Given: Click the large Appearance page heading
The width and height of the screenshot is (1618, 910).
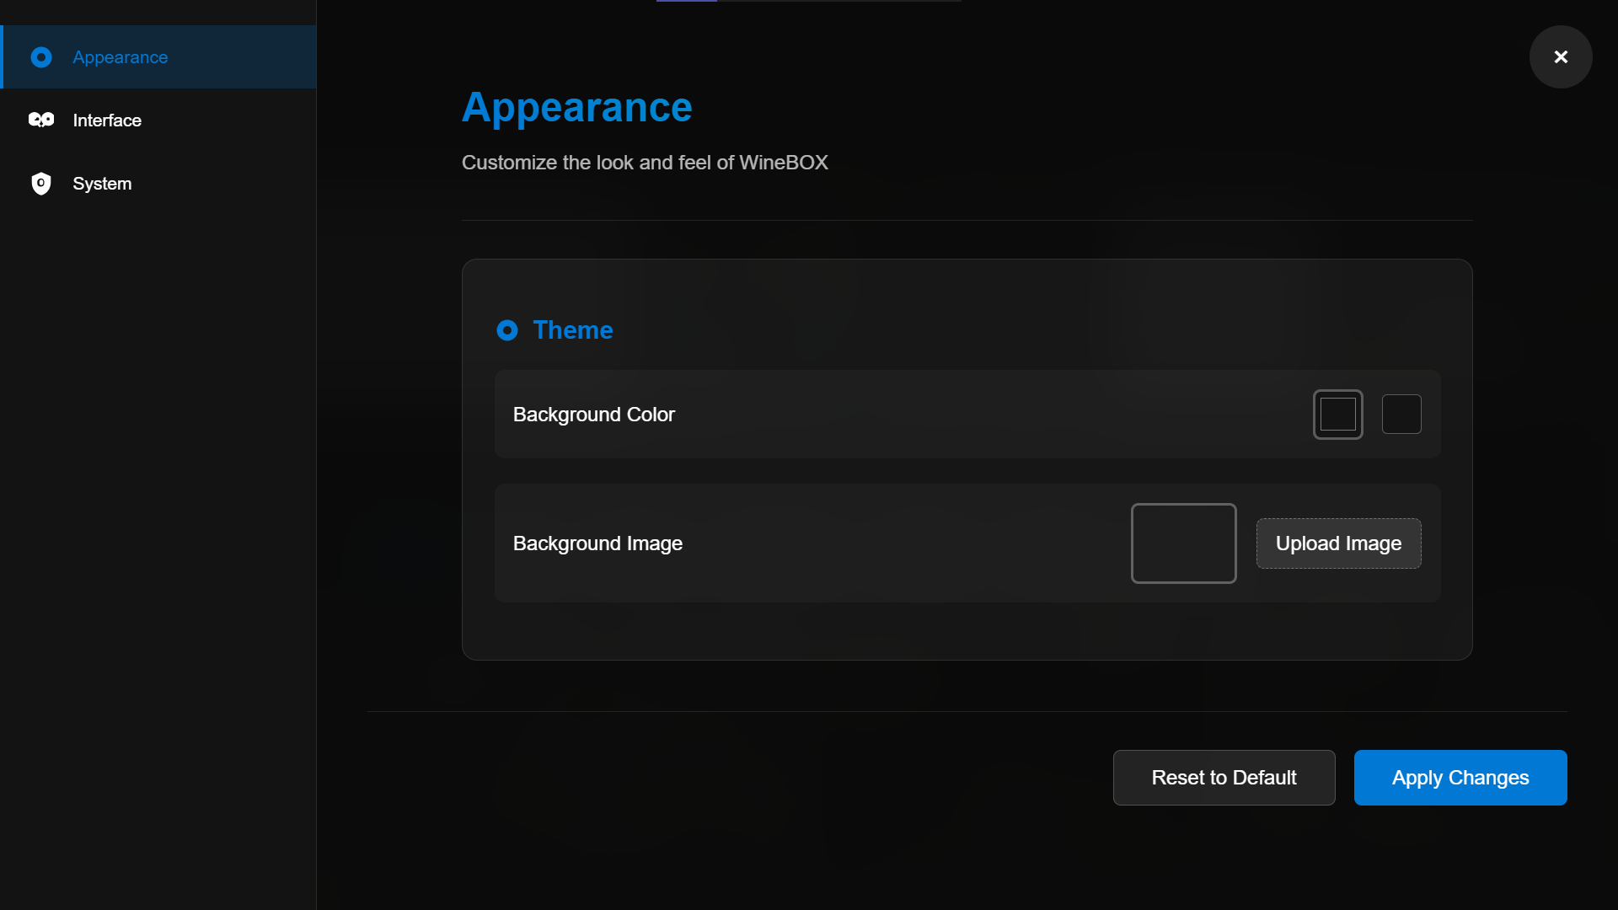Looking at the screenshot, I should pos(577,108).
